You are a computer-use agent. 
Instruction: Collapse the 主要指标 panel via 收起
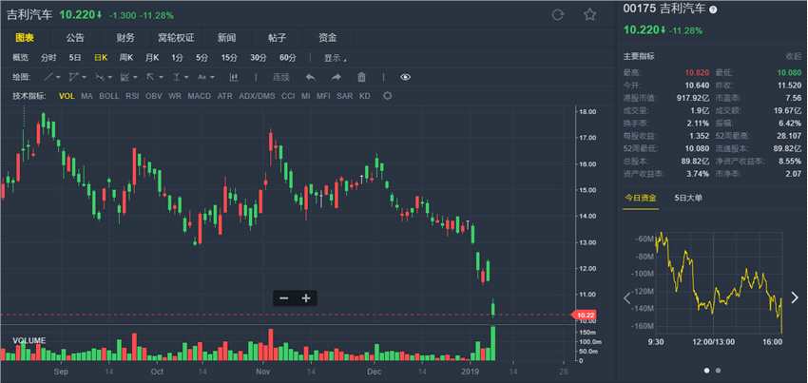coord(794,56)
